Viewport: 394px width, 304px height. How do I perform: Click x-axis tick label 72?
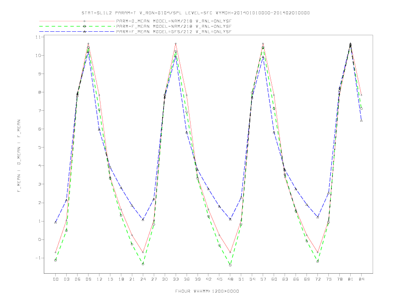(318, 279)
